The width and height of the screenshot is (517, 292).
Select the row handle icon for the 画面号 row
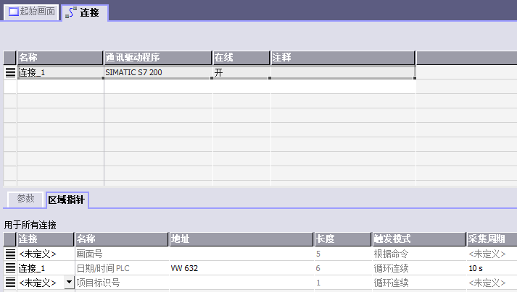pyautogui.click(x=10, y=254)
